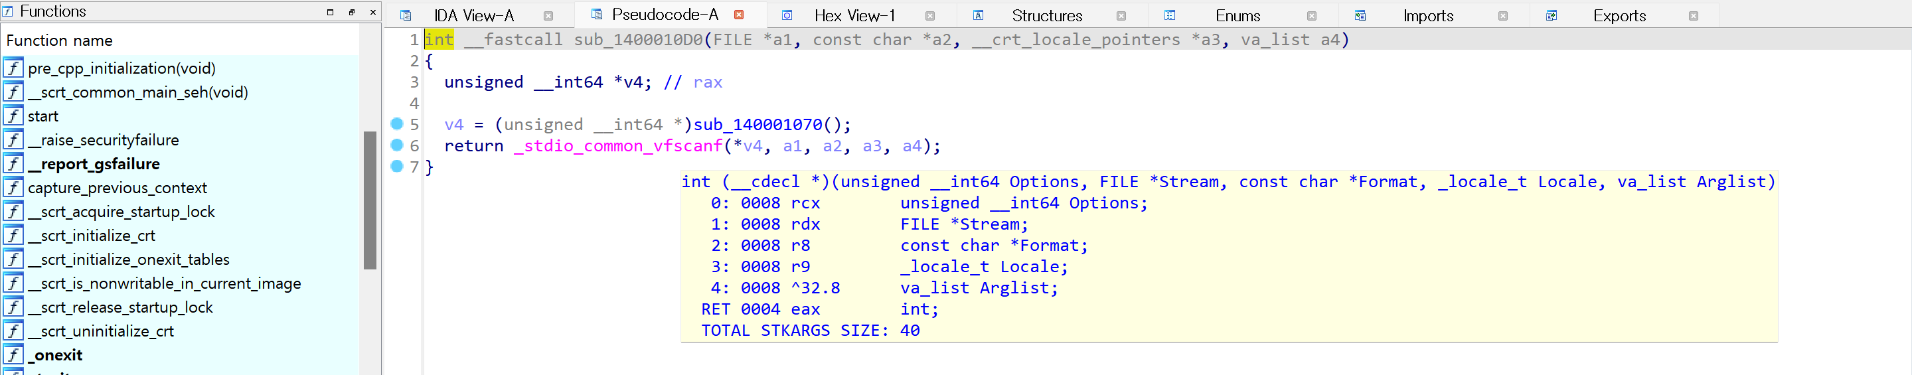Close the Pseudocode-A tab

click(738, 15)
